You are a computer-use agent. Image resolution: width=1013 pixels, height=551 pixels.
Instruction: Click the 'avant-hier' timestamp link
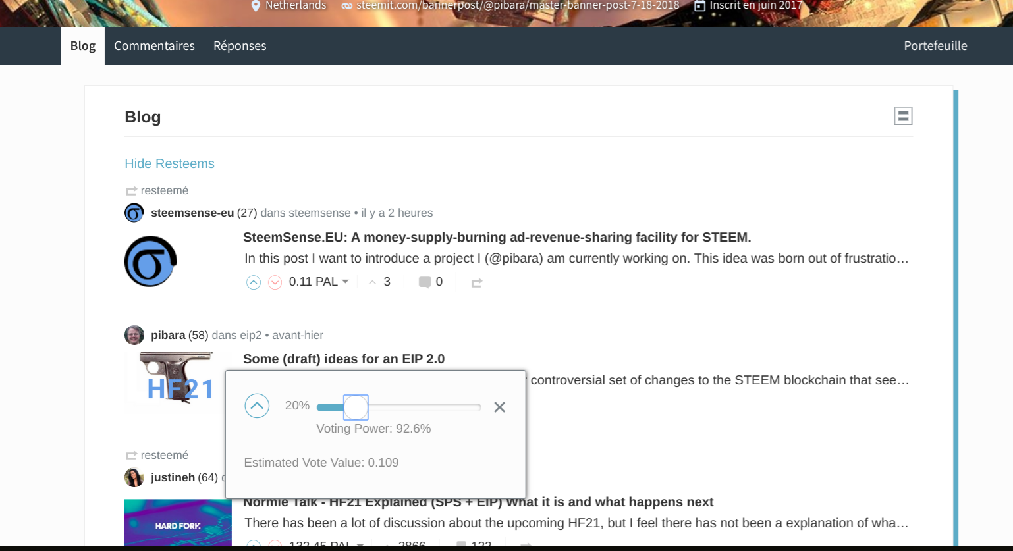(x=298, y=335)
